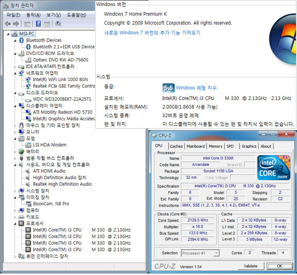Viewport: 297px width, 275px height.
Task: Collapse the Bluetooth Devices tree node
Action: click(15, 41)
